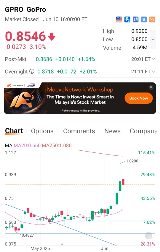Expand the Overnight 21:11 ET dropdown
This screenshot has width=160, height=252.
[x=143, y=71]
